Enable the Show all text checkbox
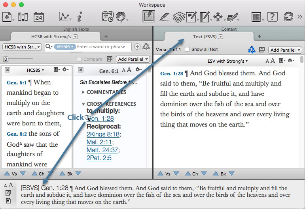 [x=187, y=50]
